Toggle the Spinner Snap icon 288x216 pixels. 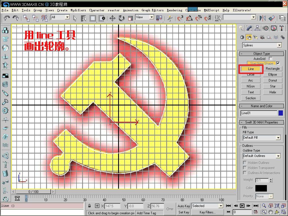coord(208,18)
